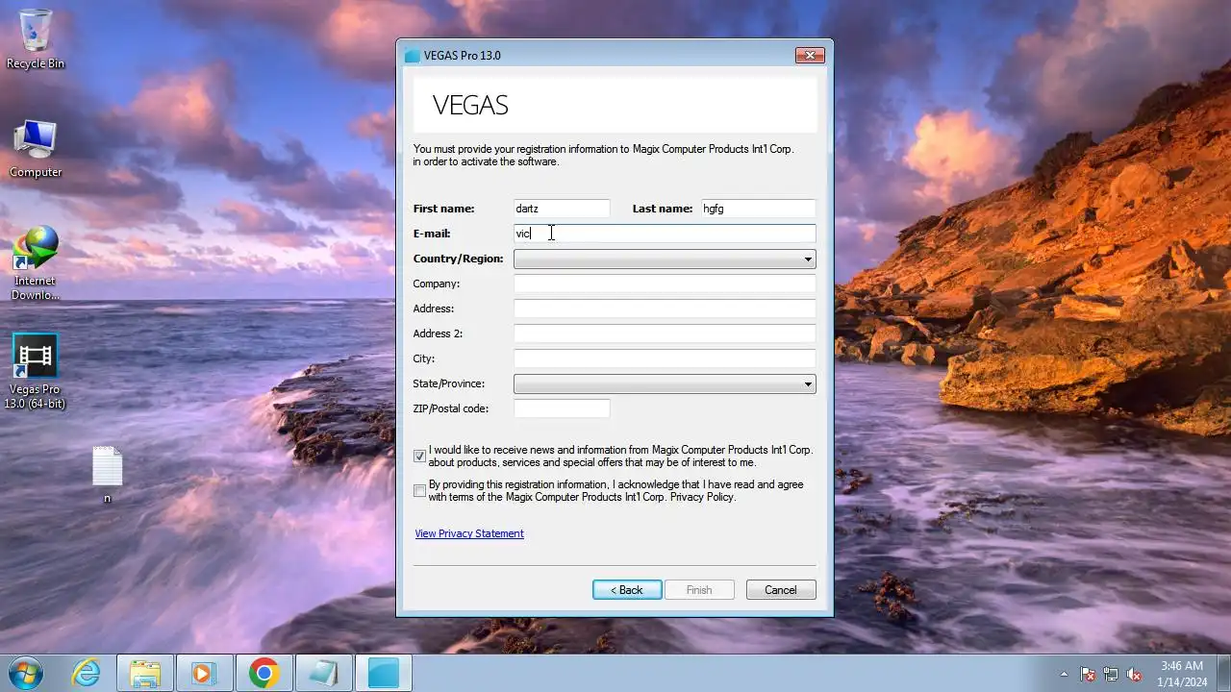The height and width of the screenshot is (692, 1231).
Task: Select the Vegas Pro 13.0 (64-bit) shortcut
Action: pos(36,372)
